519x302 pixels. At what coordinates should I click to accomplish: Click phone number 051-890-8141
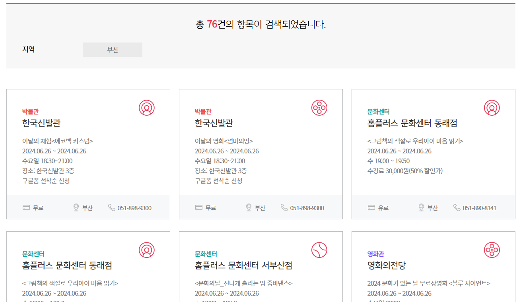[480, 208]
